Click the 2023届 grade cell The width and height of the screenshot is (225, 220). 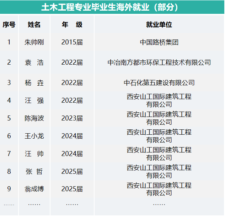(x=72, y=118)
